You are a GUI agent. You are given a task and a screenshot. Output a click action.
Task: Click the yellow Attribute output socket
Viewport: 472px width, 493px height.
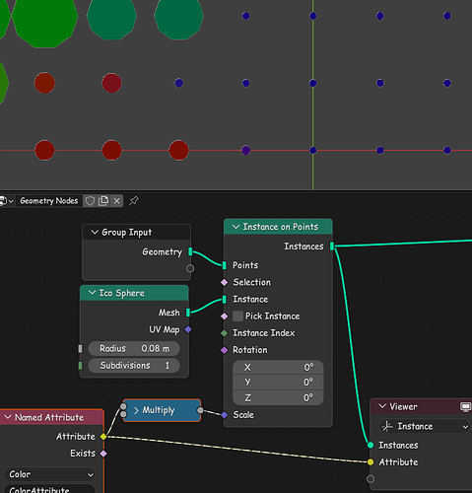tap(103, 437)
